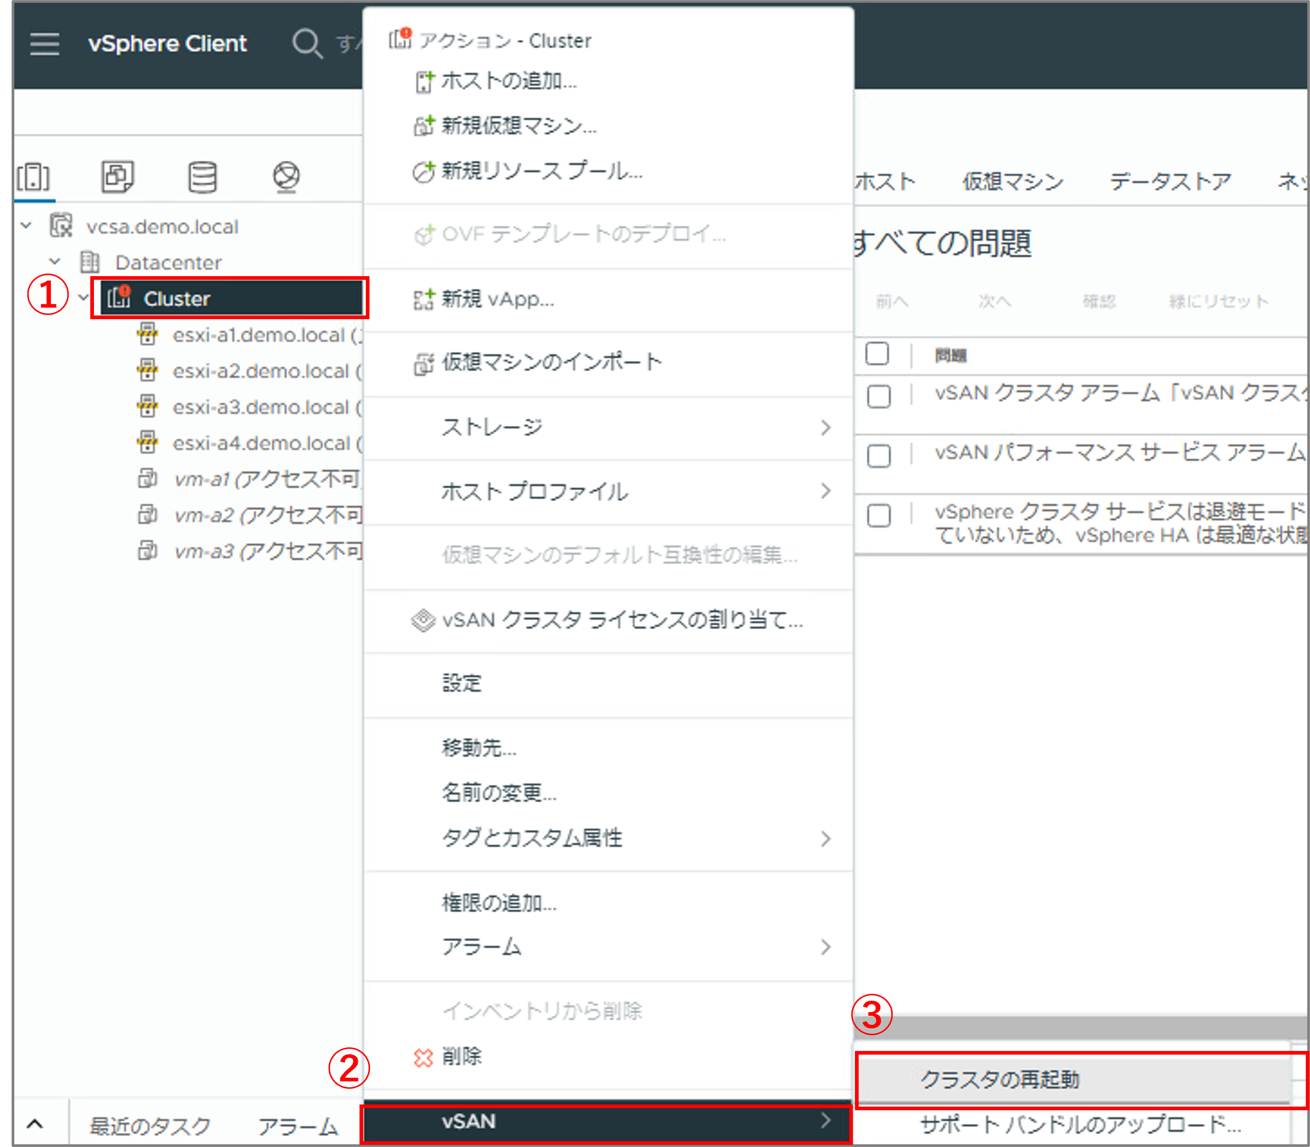The image size is (1310, 1147).
Task: Select the vm-a2 tree item
Action: click(x=268, y=514)
